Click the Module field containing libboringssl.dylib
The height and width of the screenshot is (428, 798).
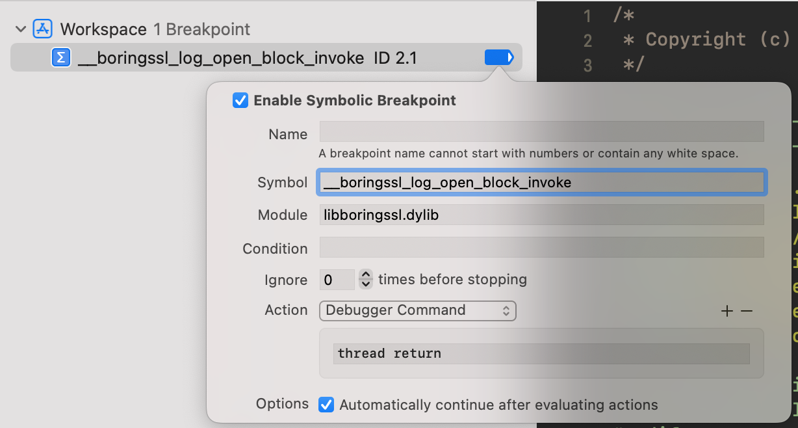541,215
